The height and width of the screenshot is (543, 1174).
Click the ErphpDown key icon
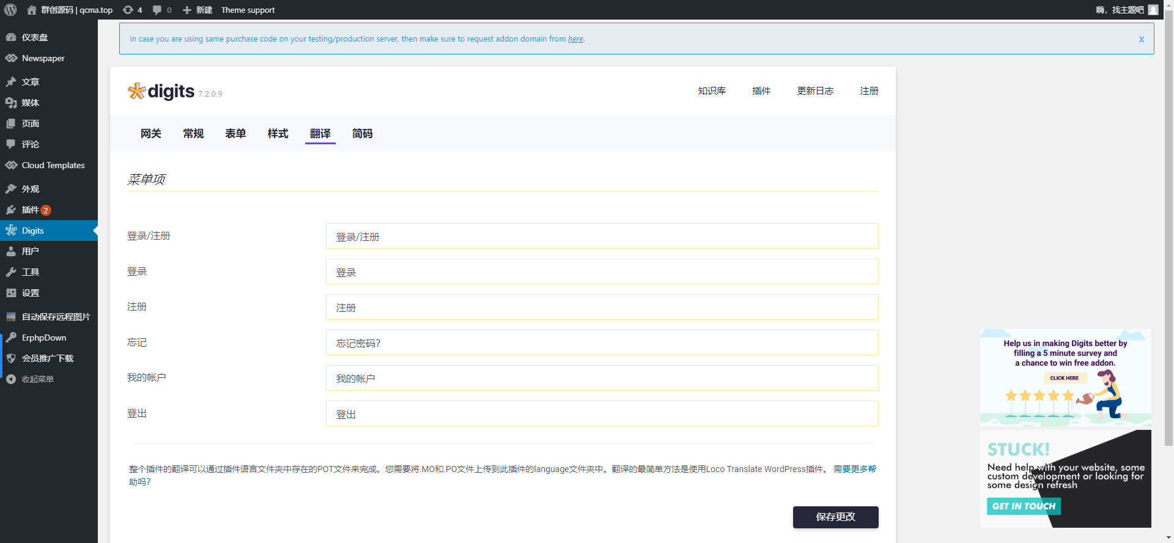(11, 338)
